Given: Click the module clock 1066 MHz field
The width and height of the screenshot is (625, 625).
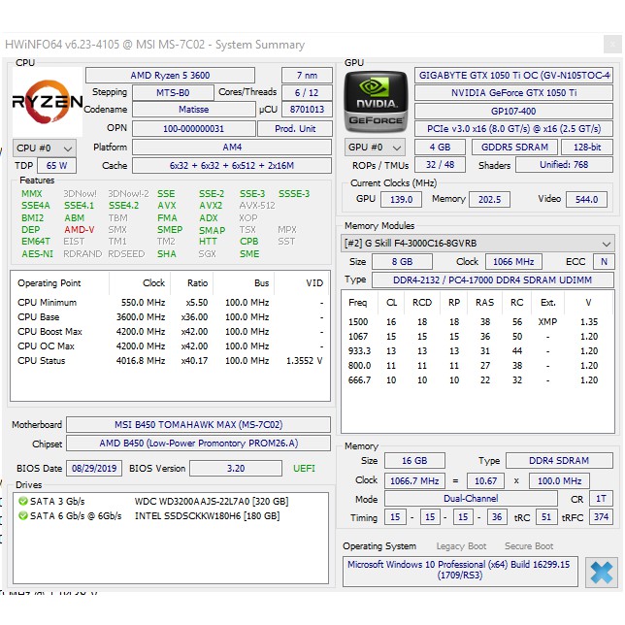Looking at the screenshot, I should tap(513, 261).
